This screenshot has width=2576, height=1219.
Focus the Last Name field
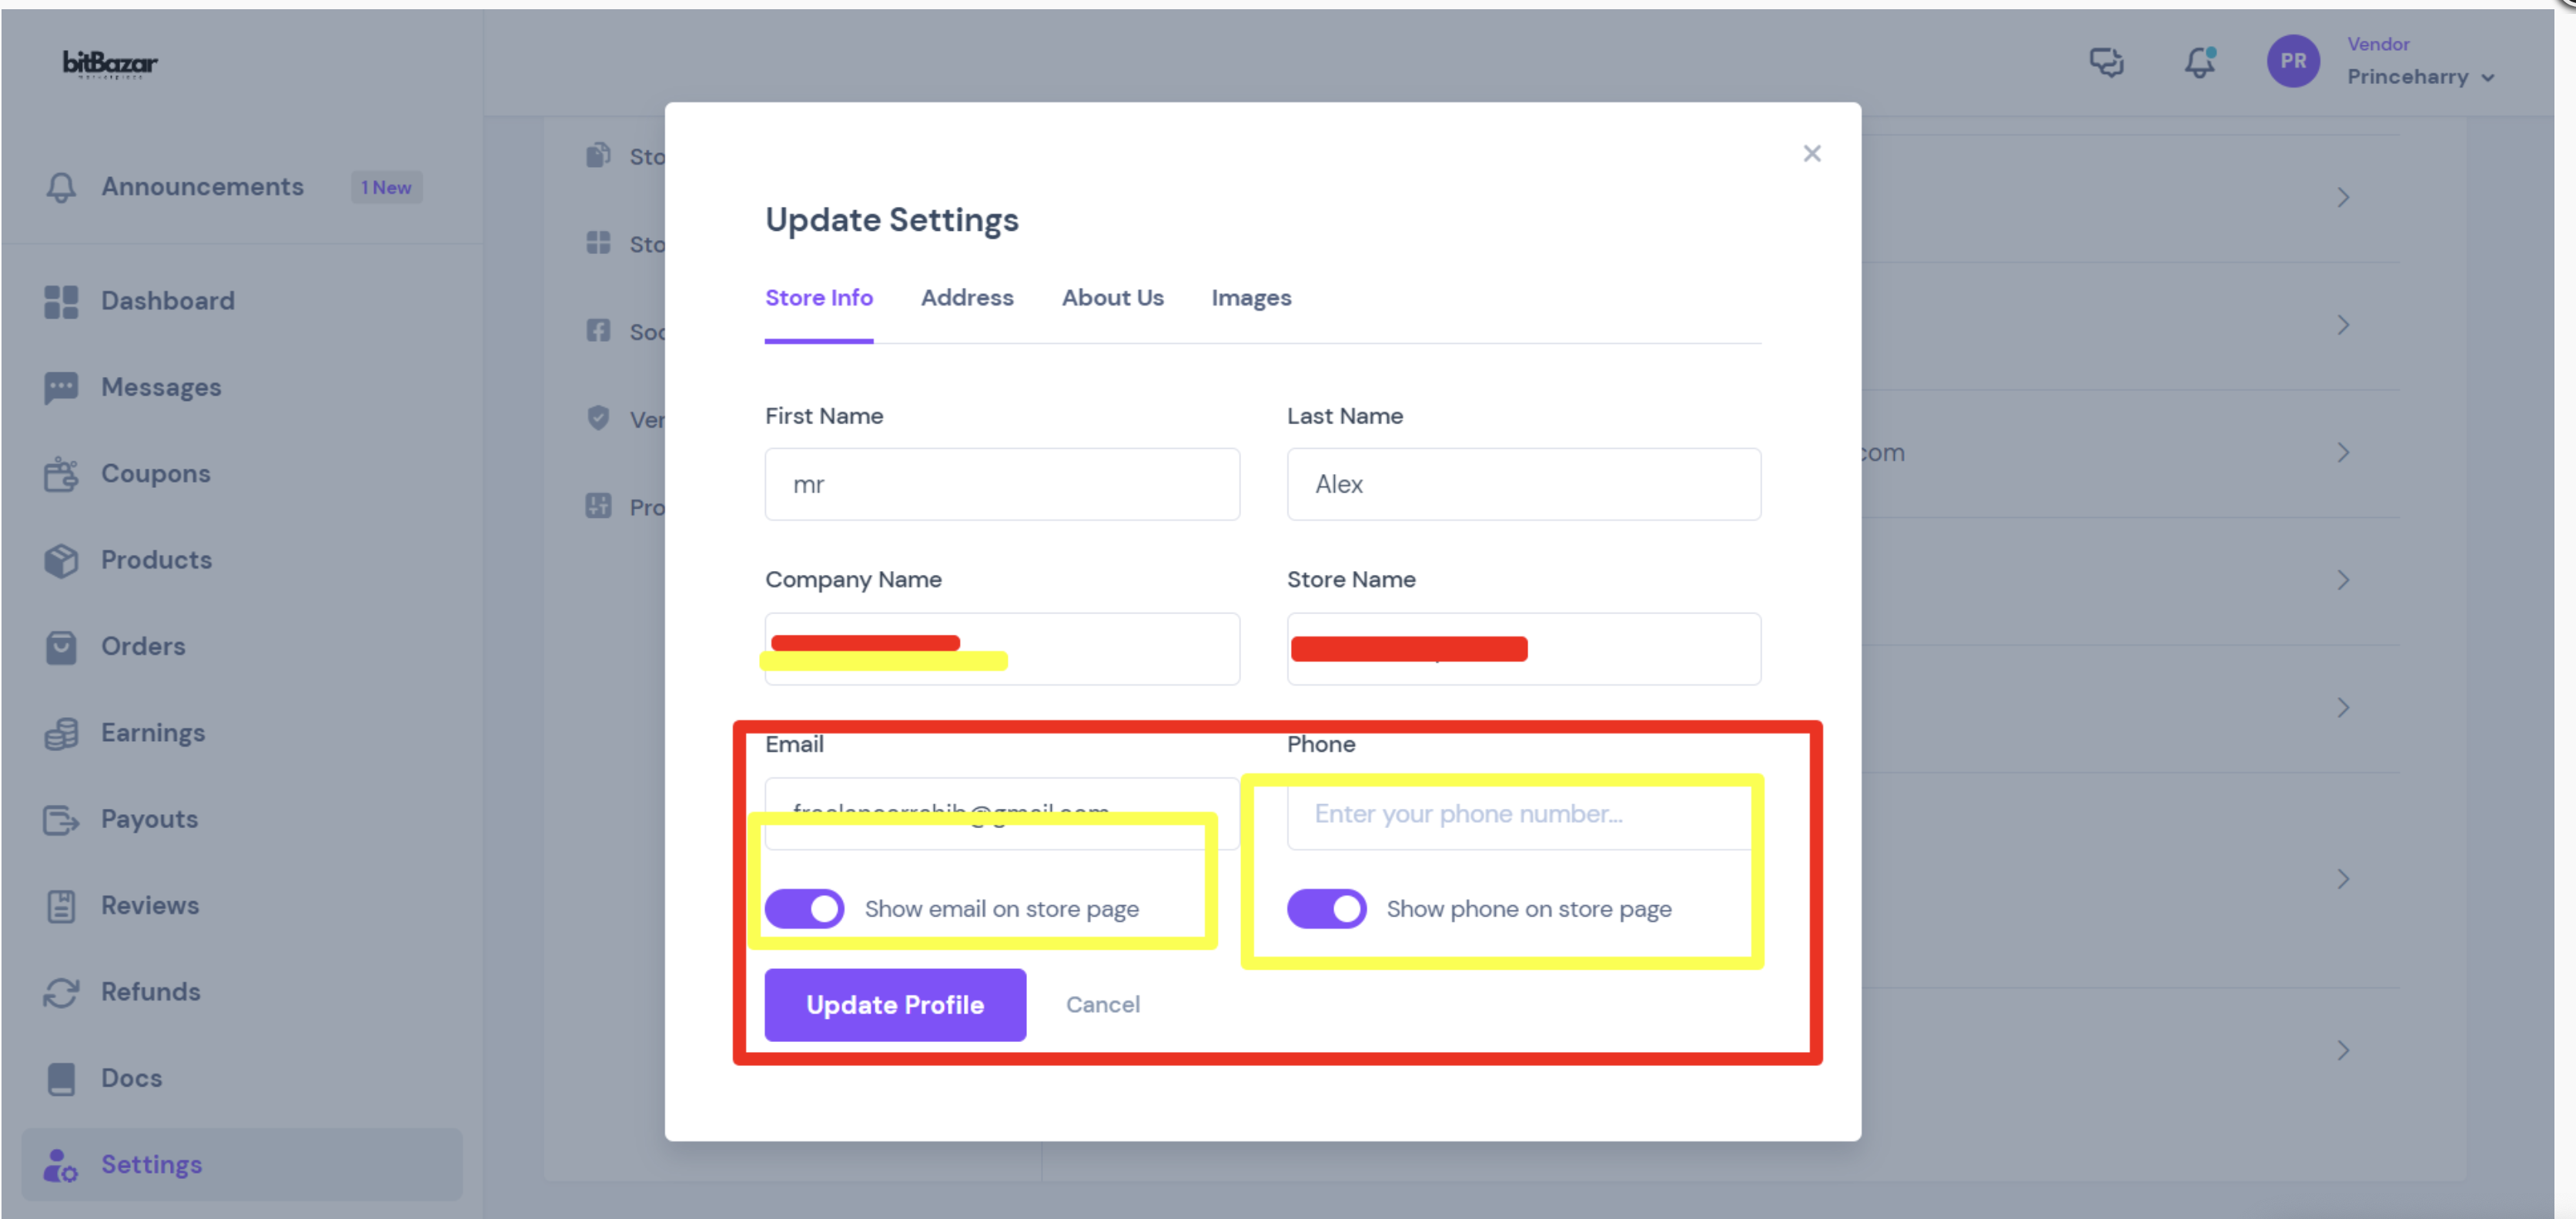point(1523,484)
